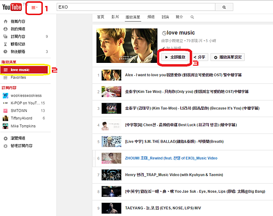Open the TiffanyAlvord subscription

pyautogui.click(x=21, y=118)
